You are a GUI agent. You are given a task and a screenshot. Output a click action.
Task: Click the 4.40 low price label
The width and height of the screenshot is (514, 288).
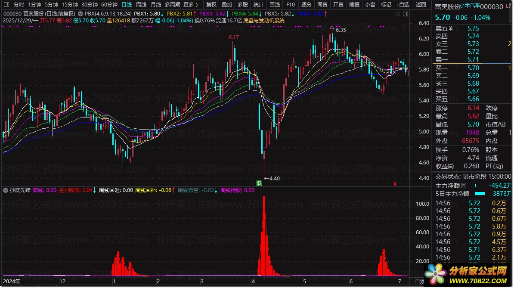pyautogui.click(x=274, y=179)
